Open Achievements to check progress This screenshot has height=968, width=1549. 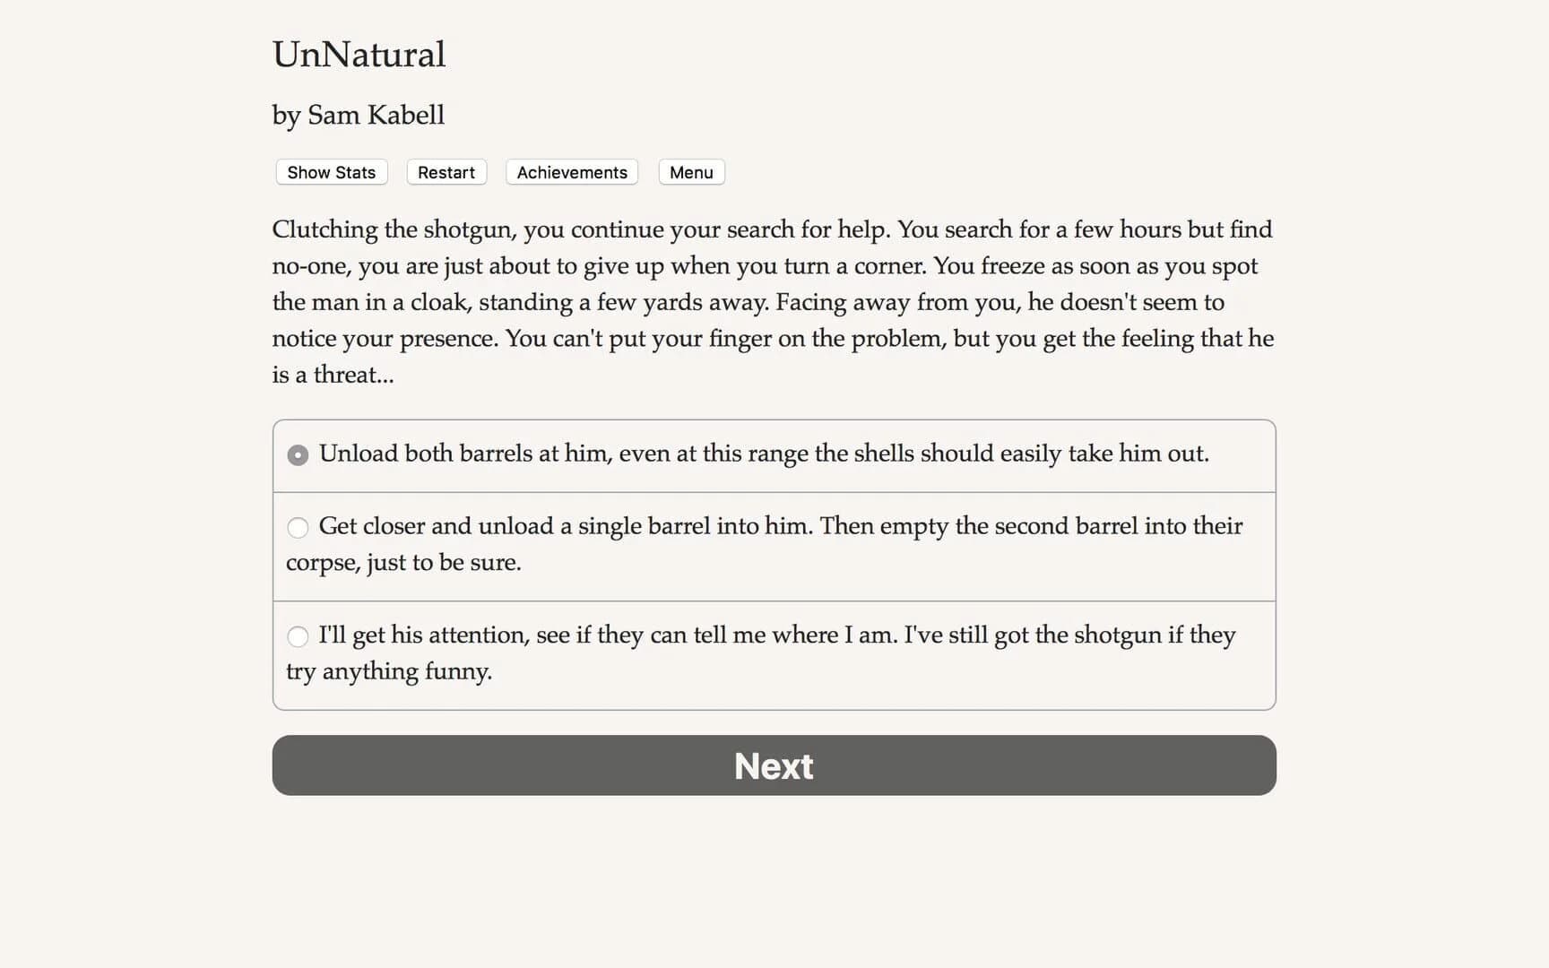[571, 172]
